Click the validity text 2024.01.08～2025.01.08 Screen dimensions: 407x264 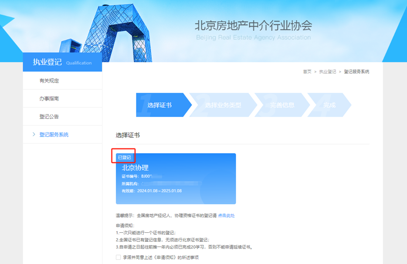(159, 190)
